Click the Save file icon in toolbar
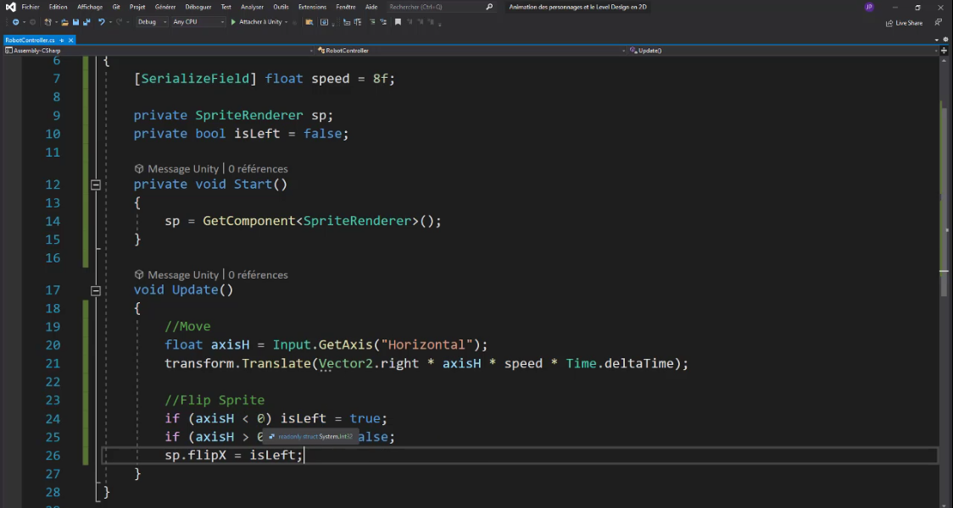 coord(75,22)
